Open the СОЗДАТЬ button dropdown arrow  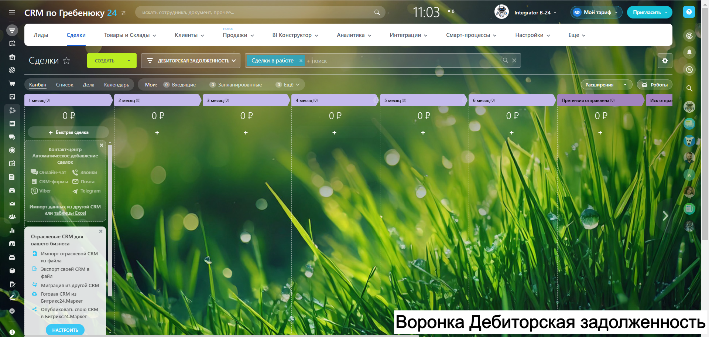[129, 61]
